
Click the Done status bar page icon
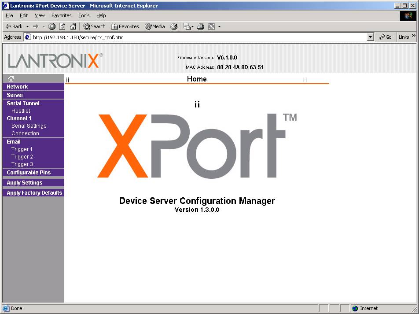(x=6, y=308)
